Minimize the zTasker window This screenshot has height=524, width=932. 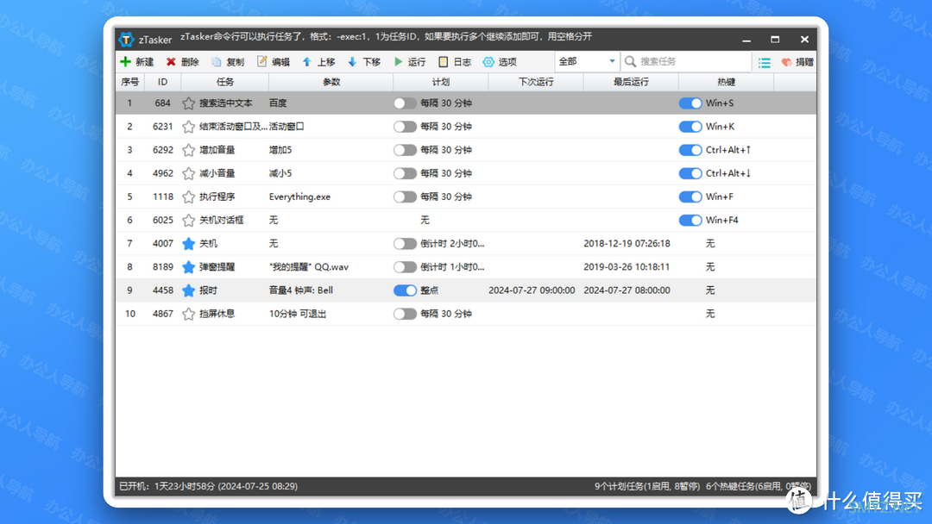(x=746, y=40)
